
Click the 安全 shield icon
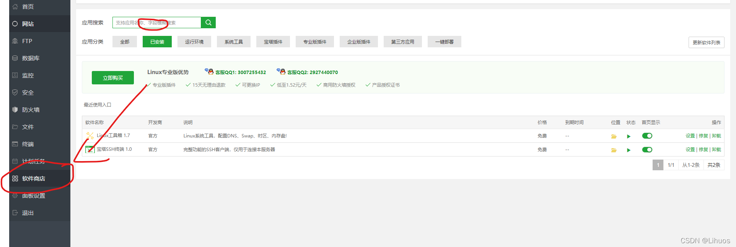tap(15, 92)
